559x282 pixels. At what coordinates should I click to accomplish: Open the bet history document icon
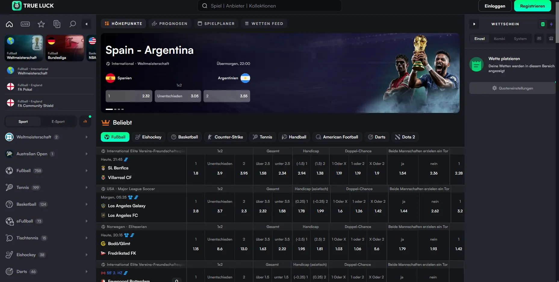[x=57, y=24]
